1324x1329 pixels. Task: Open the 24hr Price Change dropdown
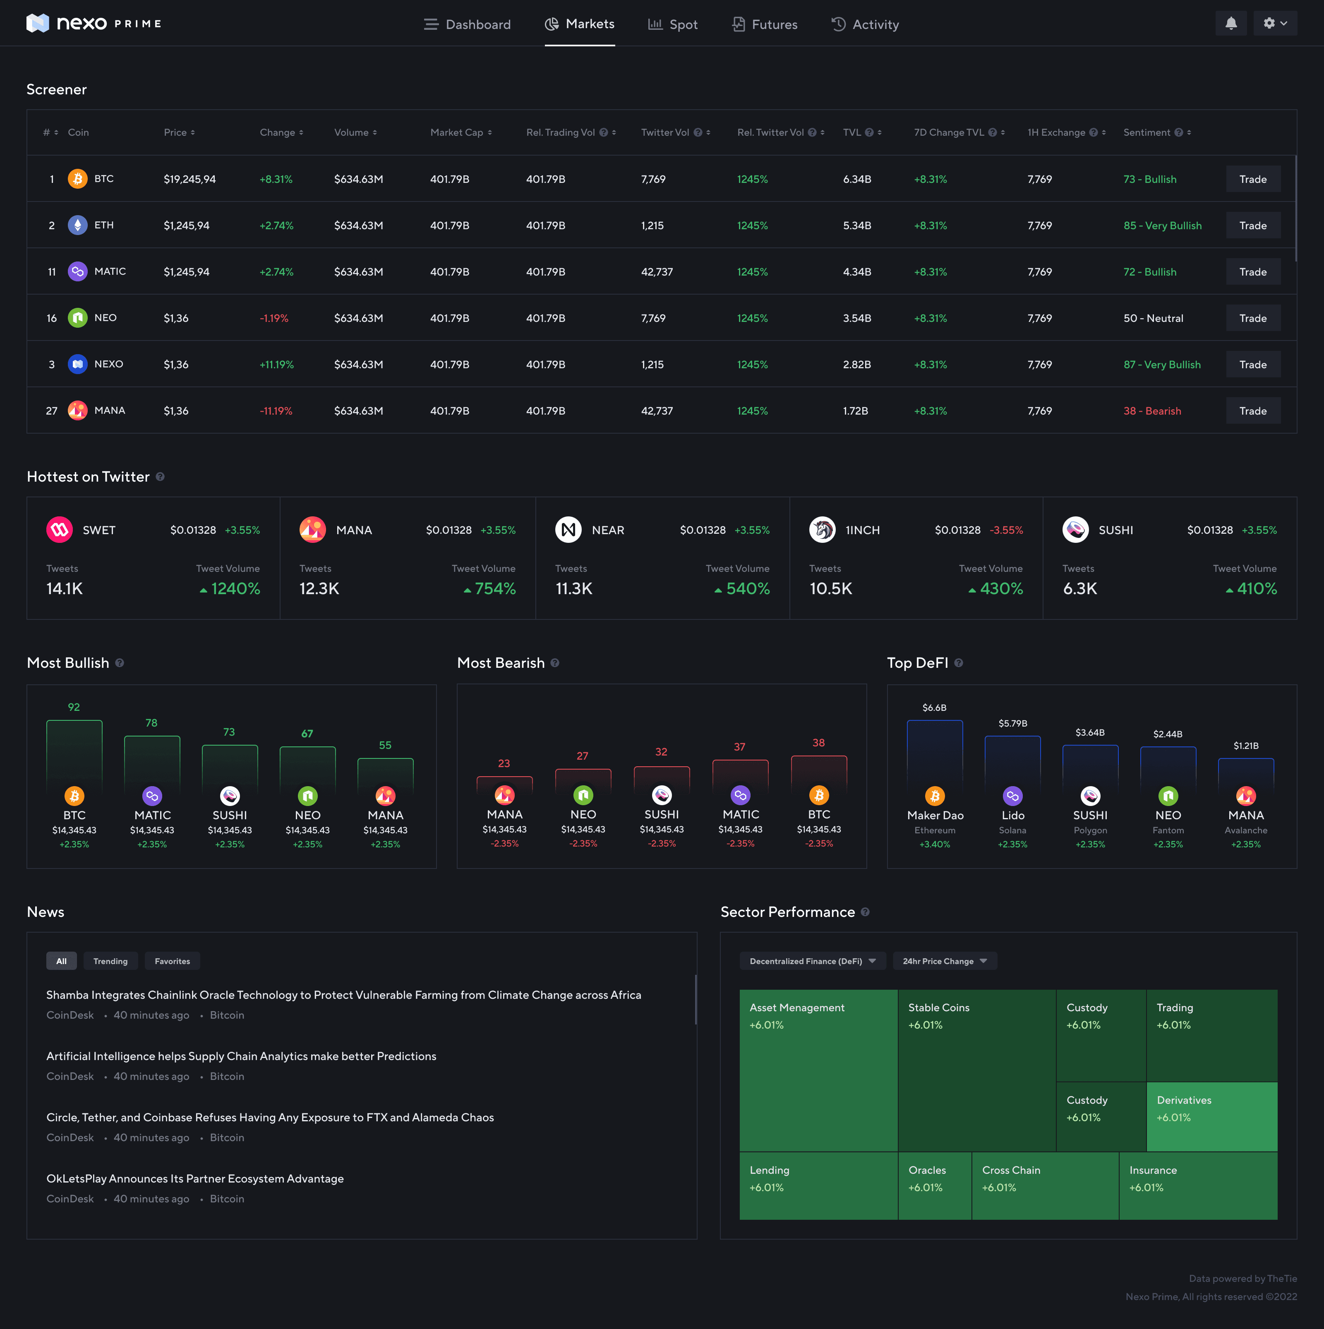pos(944,961)
